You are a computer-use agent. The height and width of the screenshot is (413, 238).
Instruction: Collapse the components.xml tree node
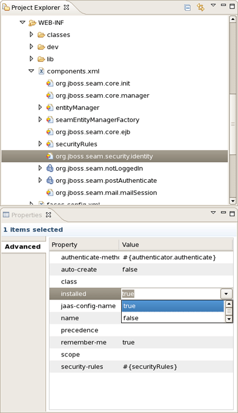(31, 71)
